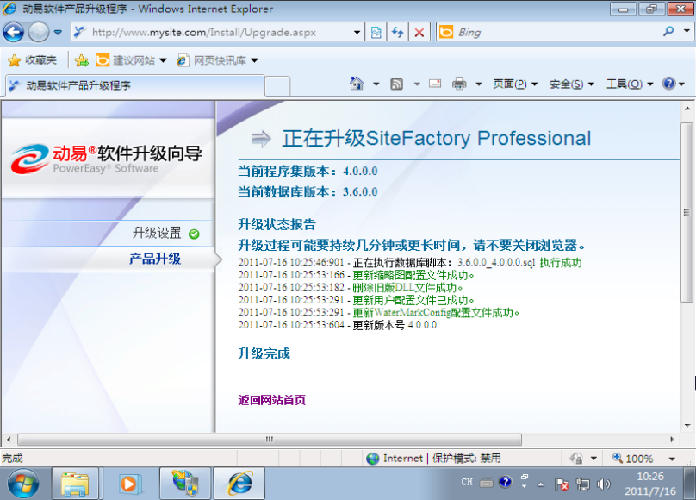Click the 升级设置 step in sidebar
Screen dimensions: 696x500
pos(157,233)
